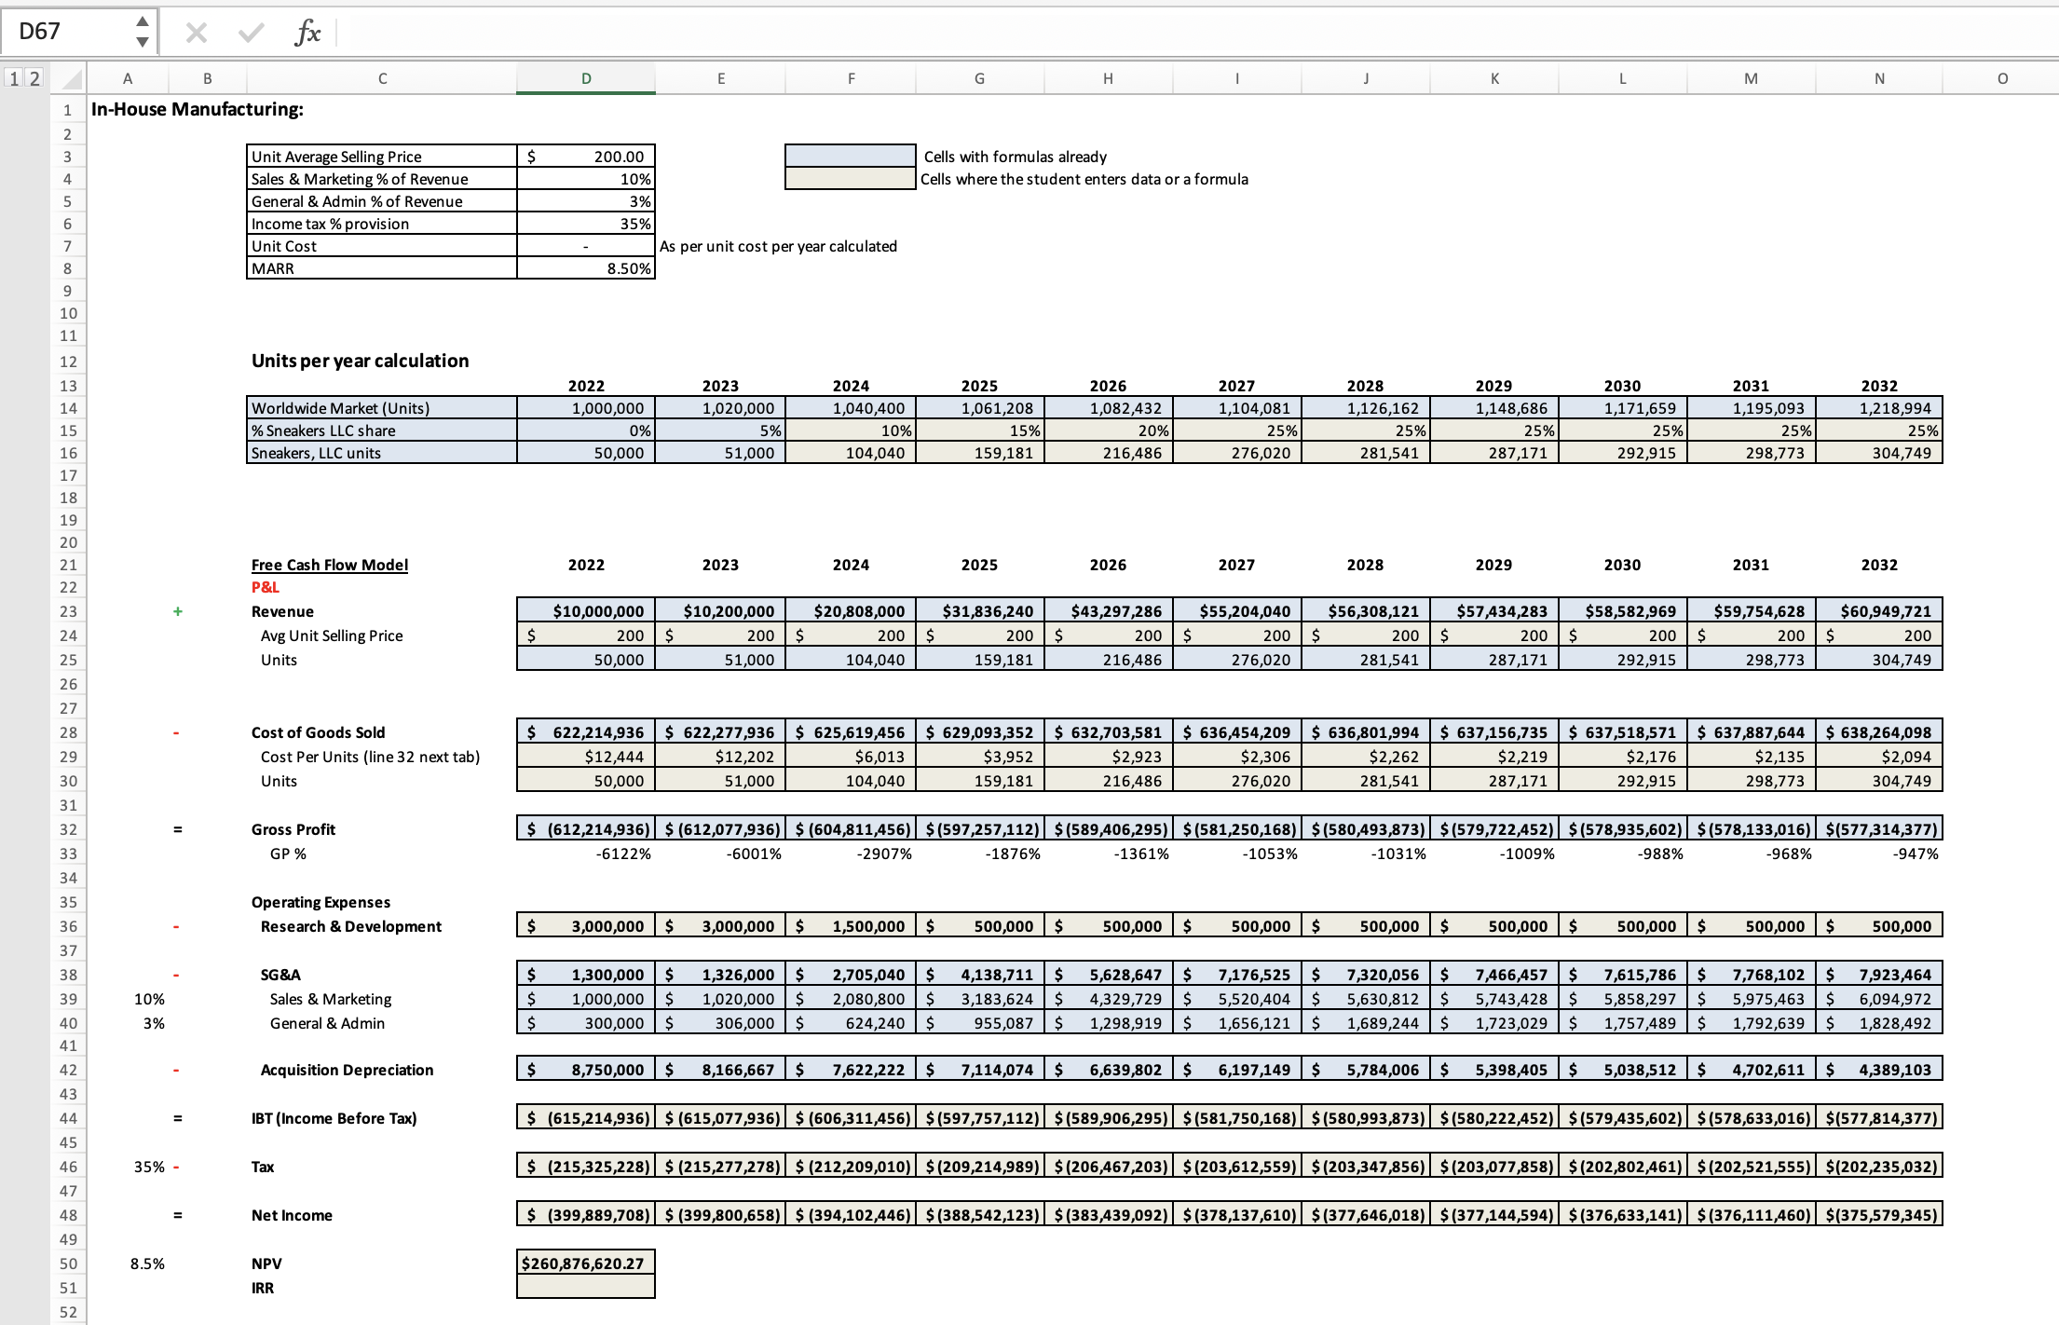Select row 50 header
Image resolution: width=2059 pixels, height=1325 pixels.
pos(68,1264)
